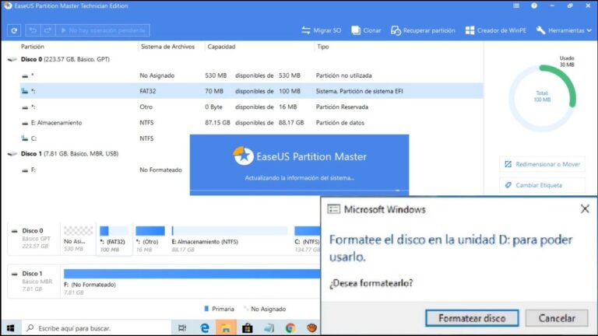The height and width of the screenshot is (336, 598).
Task: Select the Otro 16 MB reserved row
Action: [252, 107]
